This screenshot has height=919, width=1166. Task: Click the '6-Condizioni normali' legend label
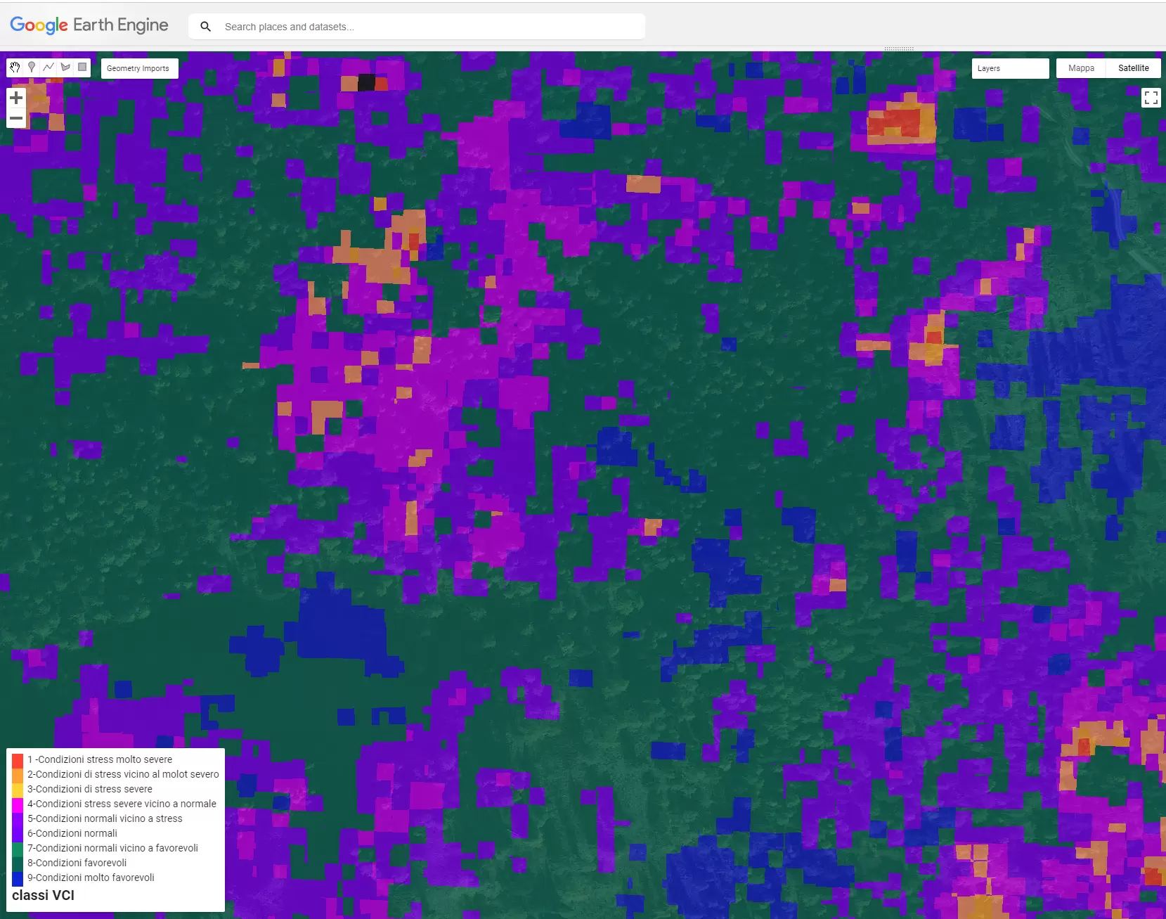point(72,833)
